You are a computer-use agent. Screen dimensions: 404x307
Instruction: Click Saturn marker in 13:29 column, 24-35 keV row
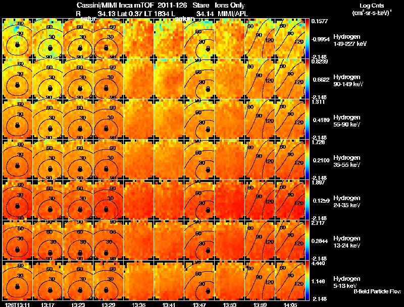106,209
